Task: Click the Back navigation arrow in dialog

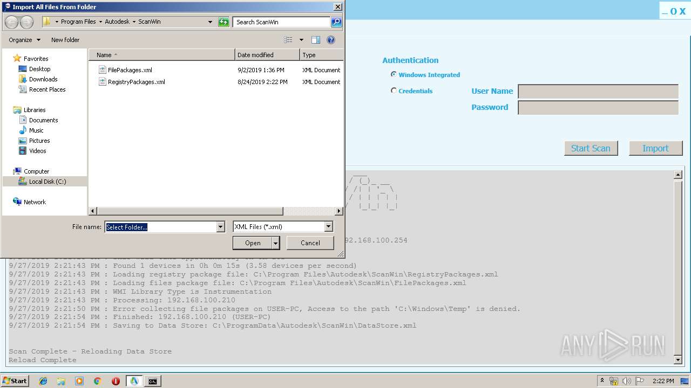Action: (11, 22)
